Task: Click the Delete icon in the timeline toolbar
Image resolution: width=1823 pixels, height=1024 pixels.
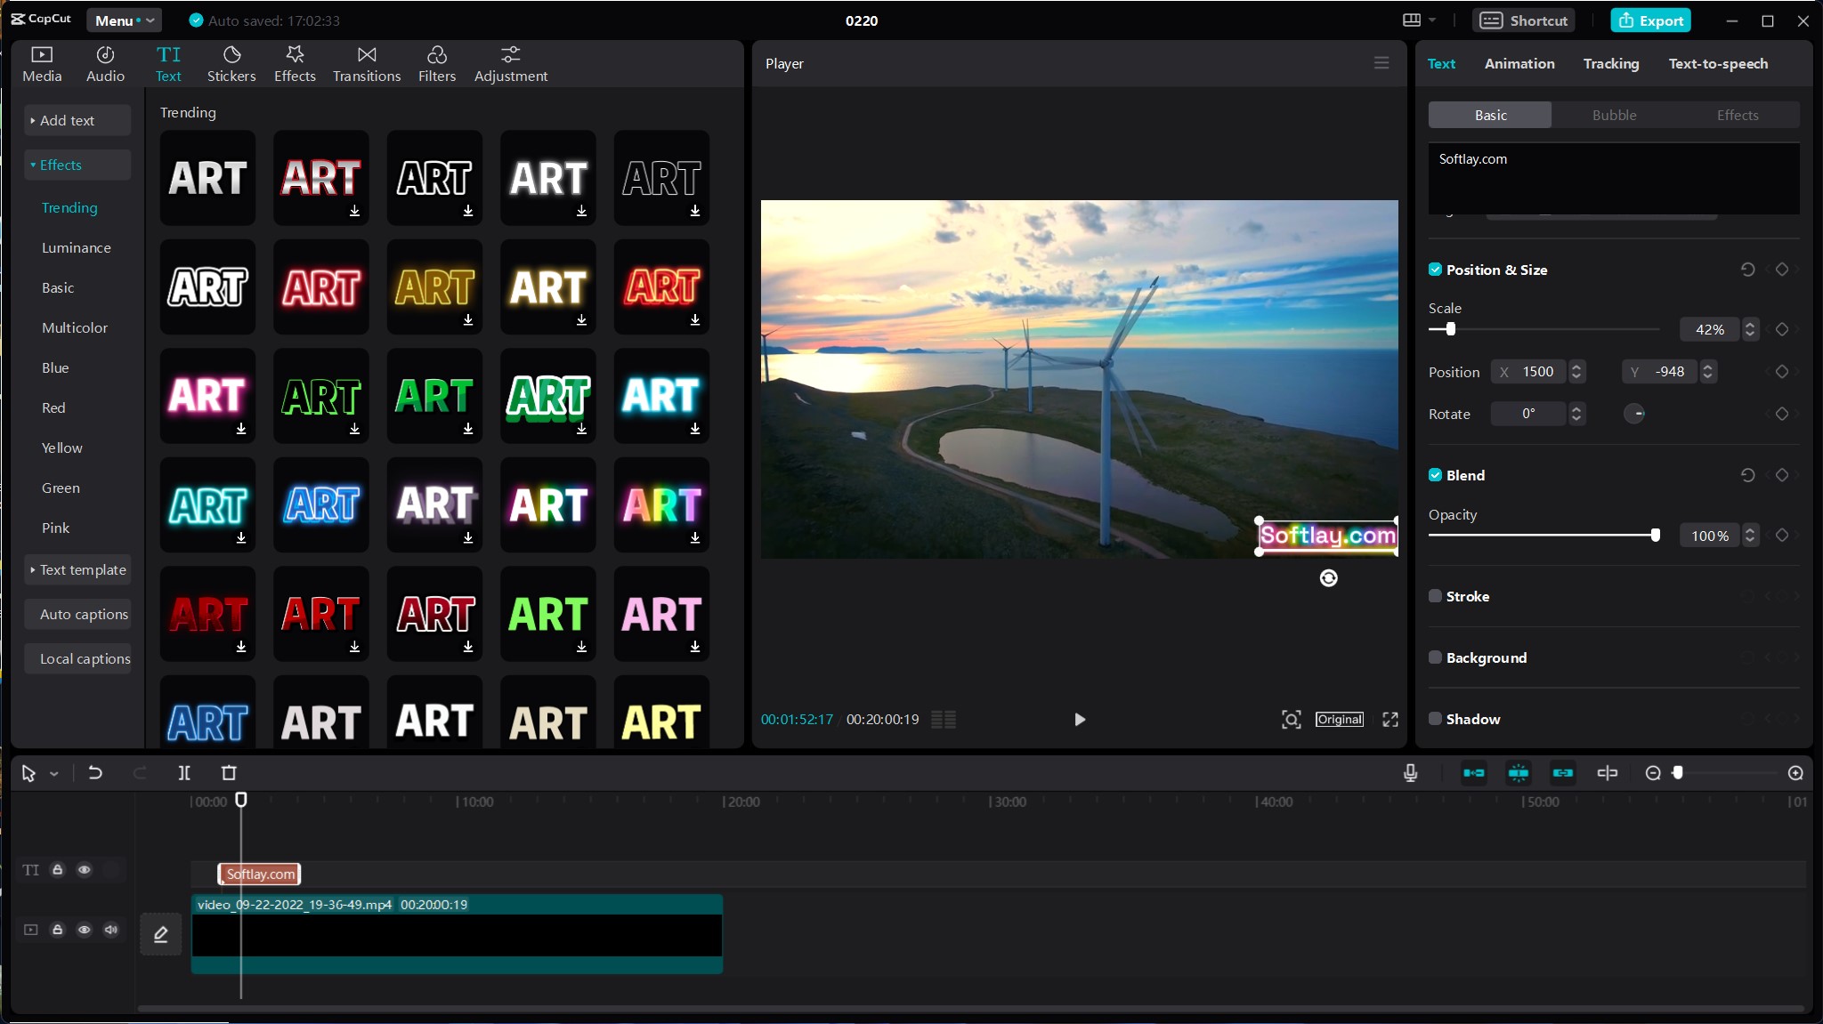Action: (228, 773)
